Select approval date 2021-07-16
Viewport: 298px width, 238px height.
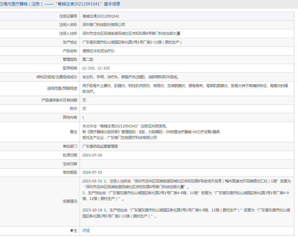pyautogui.click(x=92, y=155)
